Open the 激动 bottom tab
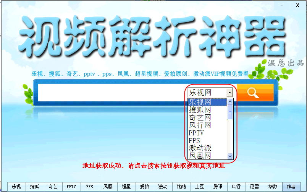Viewport: 307px width, 192px height. pos(163,186)
